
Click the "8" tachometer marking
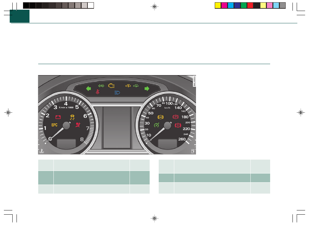point(82,139)
